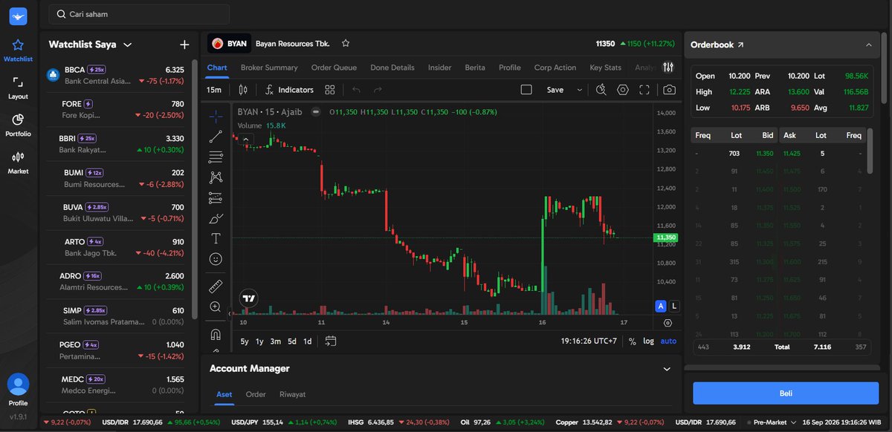This screenshot has height=432, width=892.
Task: Set chart range to 3m
Action: (x=275, y=341)
